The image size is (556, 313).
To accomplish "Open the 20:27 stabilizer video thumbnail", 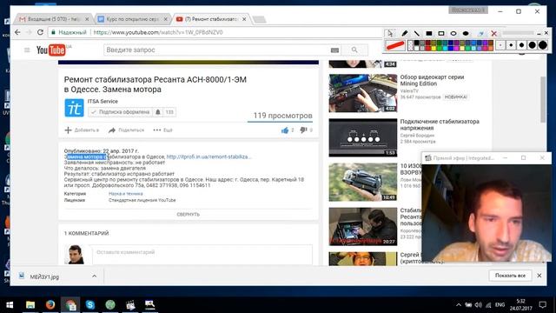I will 363,226.
